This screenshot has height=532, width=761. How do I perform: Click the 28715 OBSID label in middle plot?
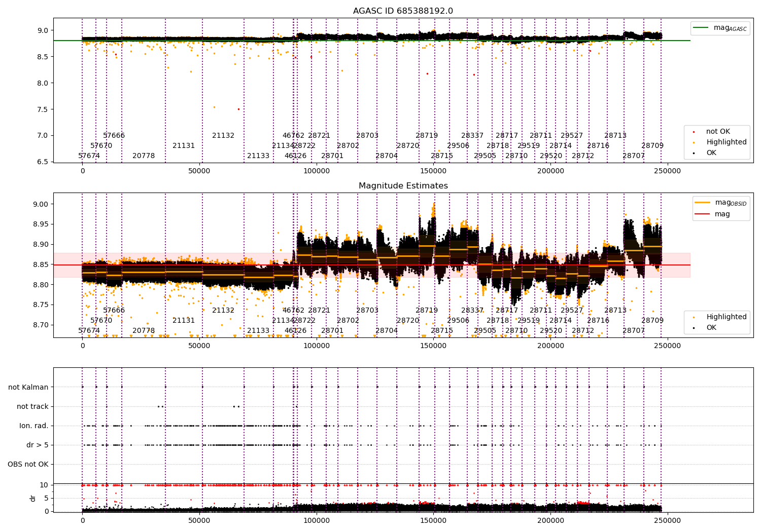[442, 331]
